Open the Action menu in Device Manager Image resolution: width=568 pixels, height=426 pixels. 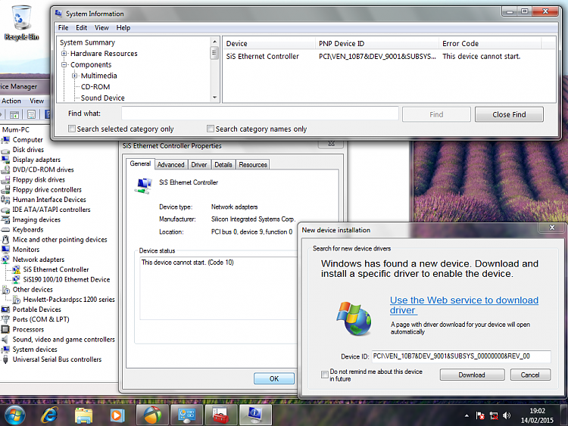(11, 101)
